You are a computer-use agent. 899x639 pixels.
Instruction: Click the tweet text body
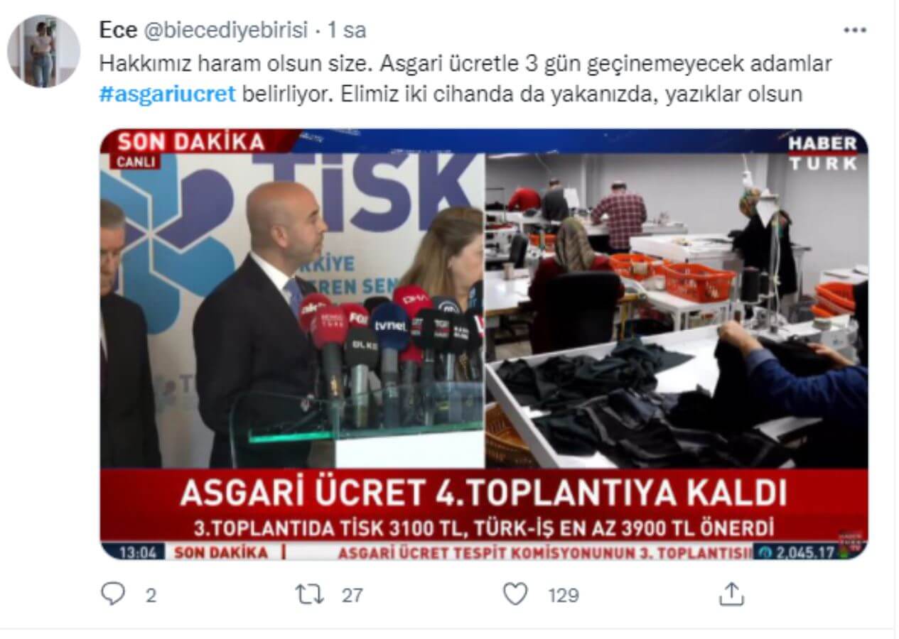pyautogui.click(x=465, y=79)
